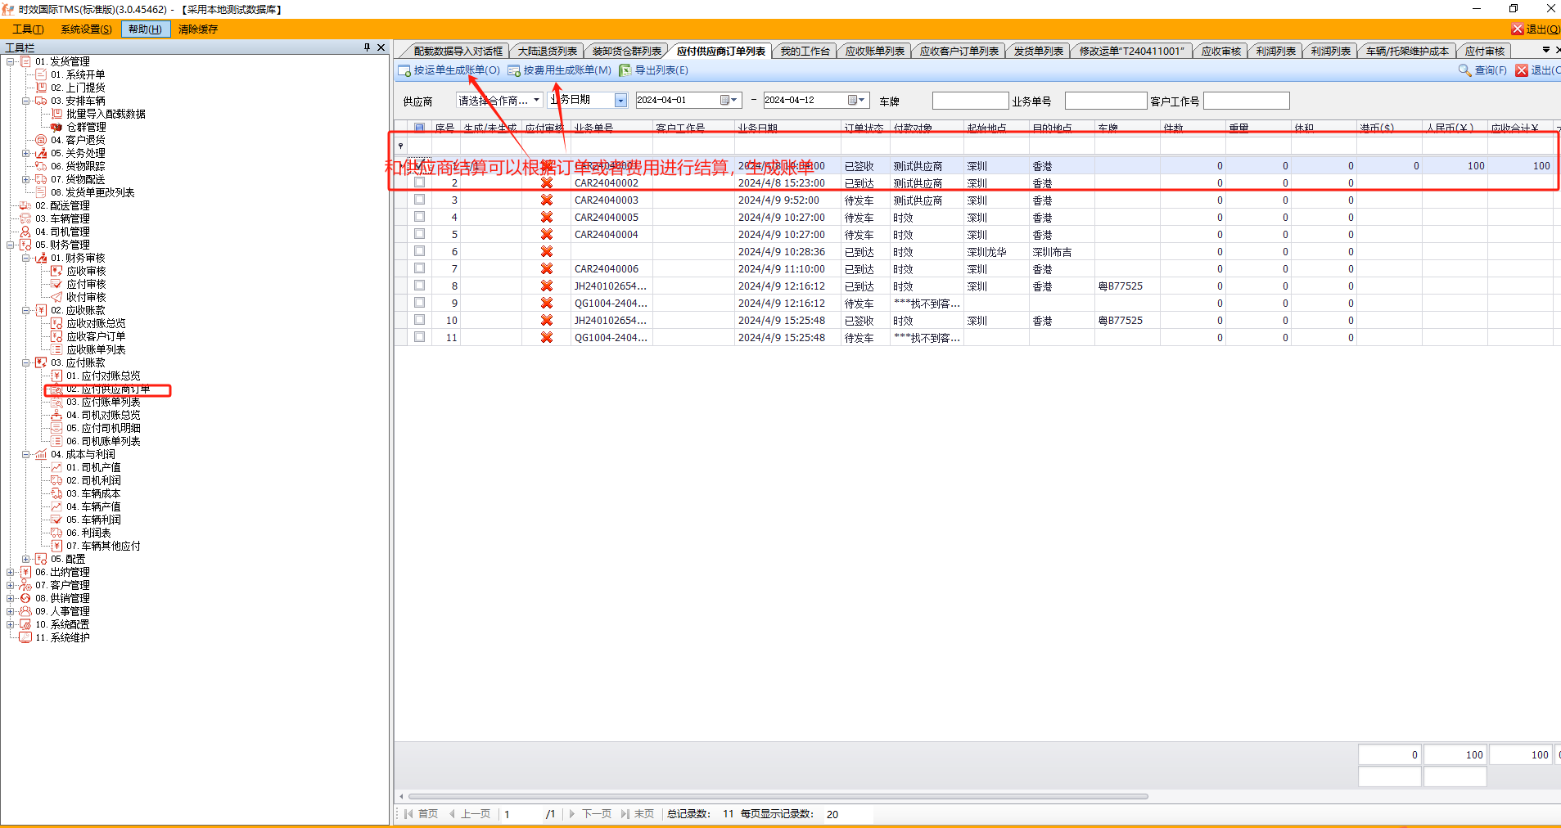This screenshot has width=1561, height=828.
Task: Open the 系统设置(S) menu
Action: (86, 29)
